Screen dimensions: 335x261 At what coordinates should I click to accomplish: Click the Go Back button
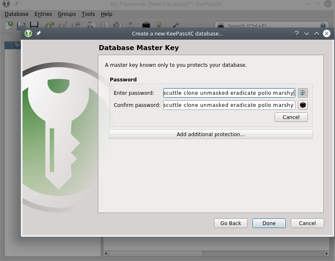pyautogui.click(x=231, y=223)
